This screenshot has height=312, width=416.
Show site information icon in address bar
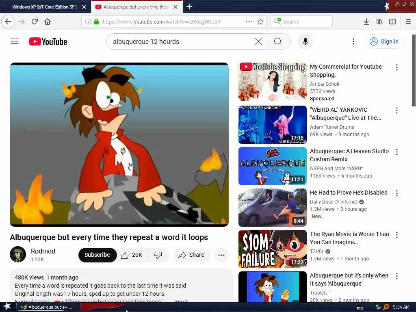coord(88,22)
